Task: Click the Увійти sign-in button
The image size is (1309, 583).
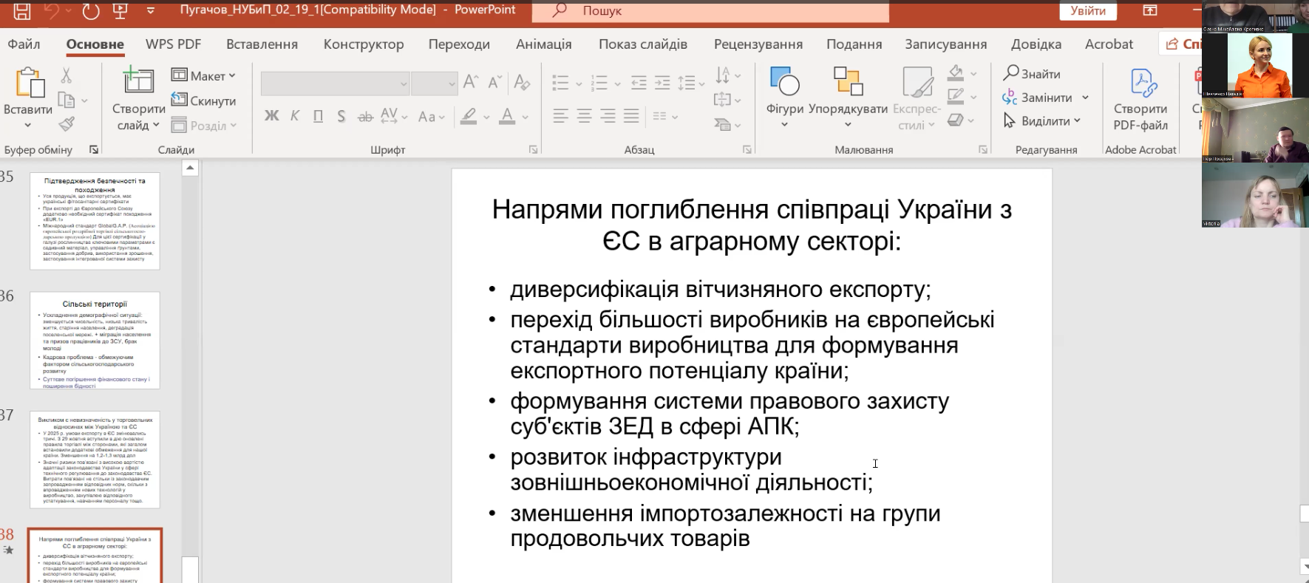Action: click(x=1088, y=10)
